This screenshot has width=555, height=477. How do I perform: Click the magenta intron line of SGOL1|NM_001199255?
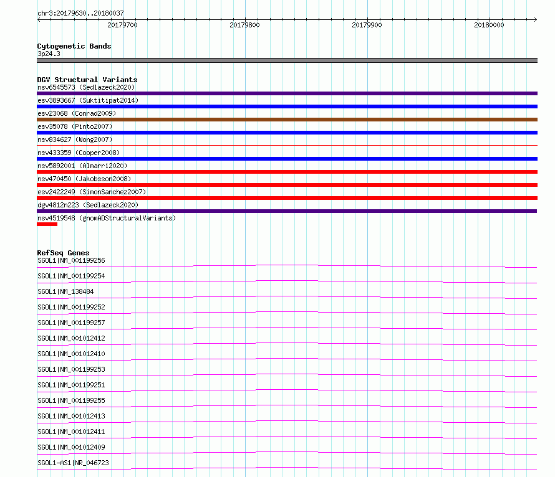point(287,406)
